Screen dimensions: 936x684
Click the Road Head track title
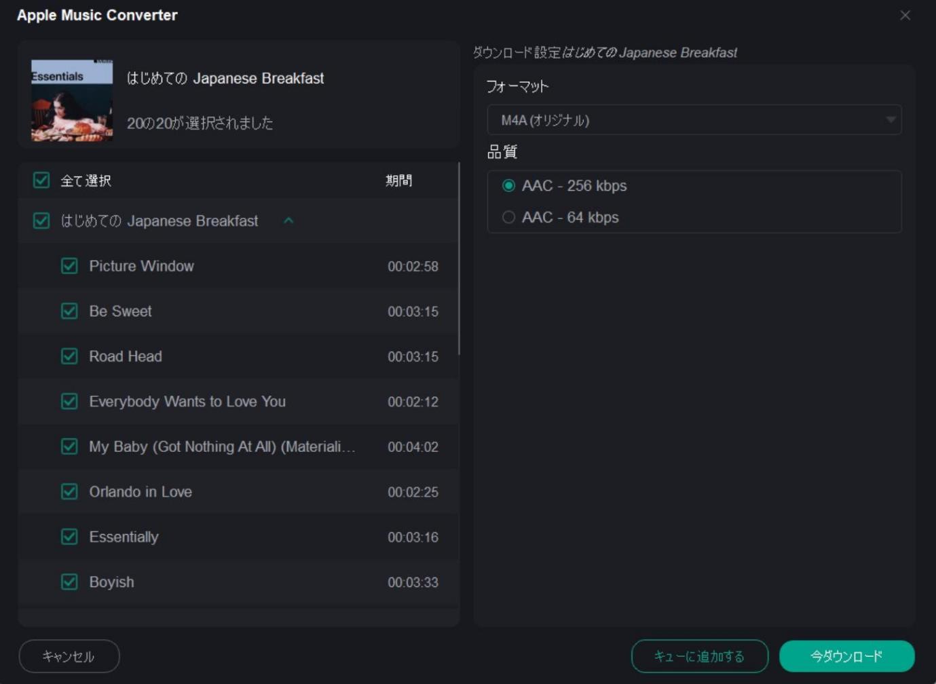coord(126,356)
